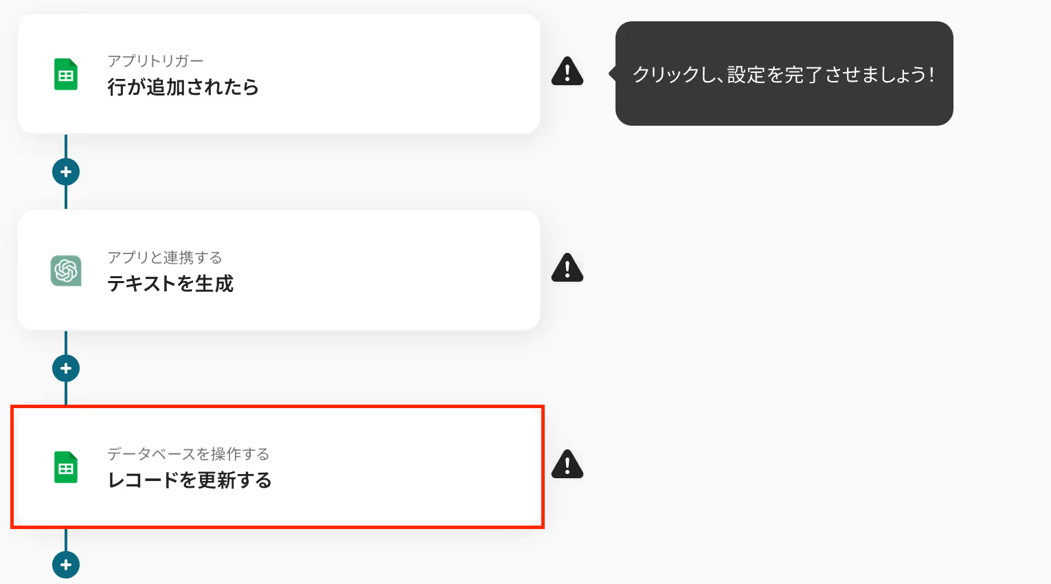This screenshot has height=584, width=1051.
Task: Click the Google Sheets icon in the レコードを更新する card
Action: click(66, 467)
